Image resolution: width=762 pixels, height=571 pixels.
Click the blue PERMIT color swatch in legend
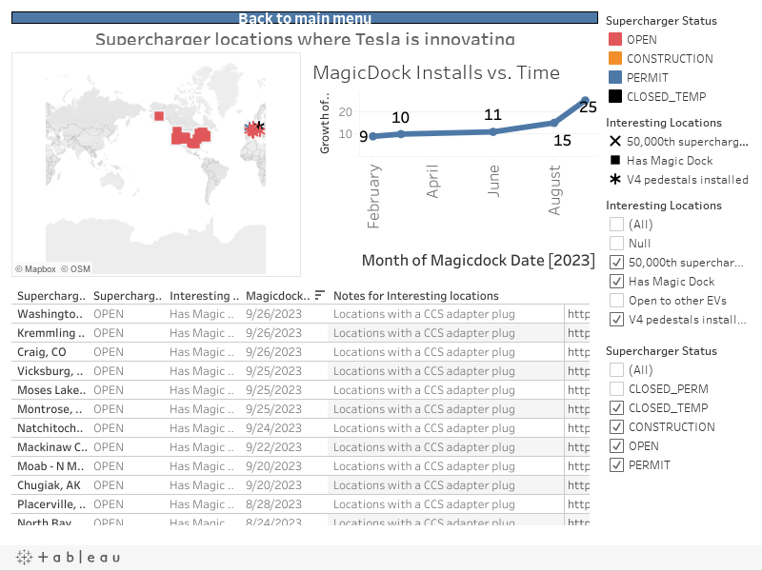615,77
